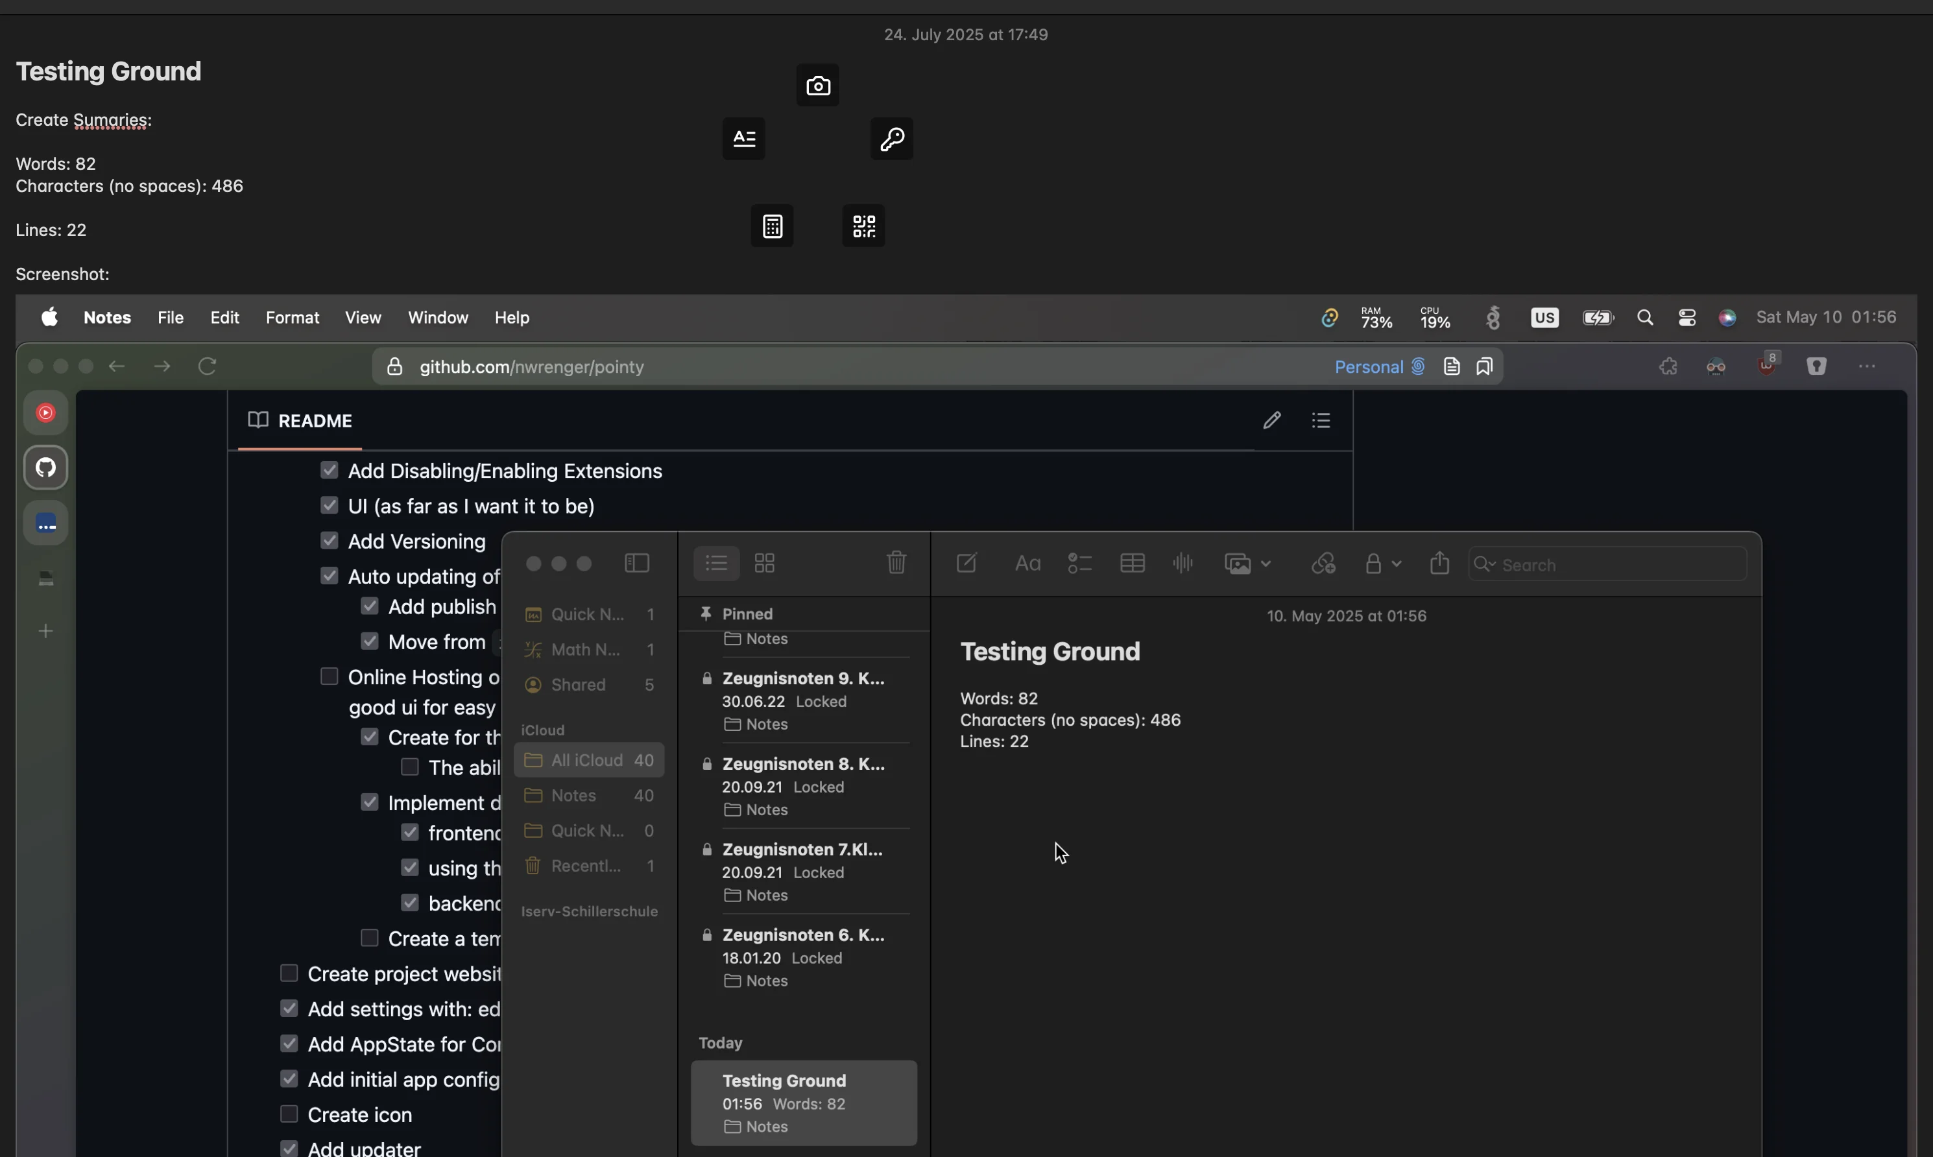
Task: Open the Edit menu
Action: (x=224, y=317)
